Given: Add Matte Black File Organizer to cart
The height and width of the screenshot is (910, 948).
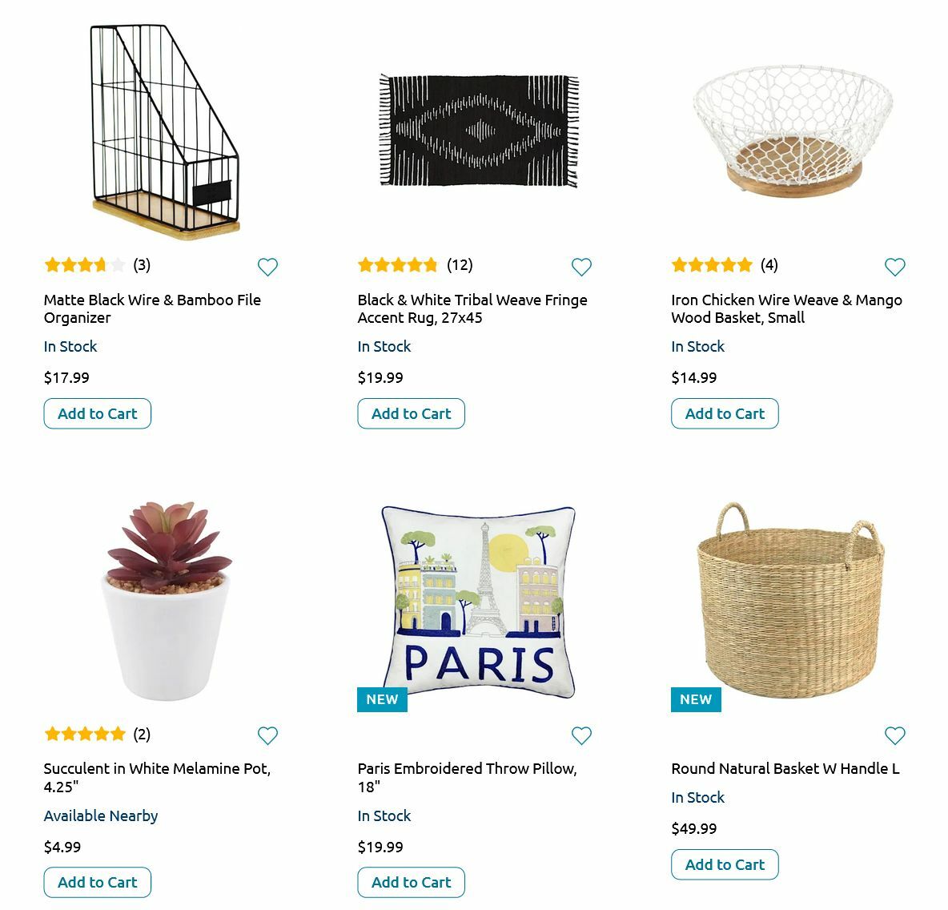Looking at the screenshot, I should tap(98, 413).
